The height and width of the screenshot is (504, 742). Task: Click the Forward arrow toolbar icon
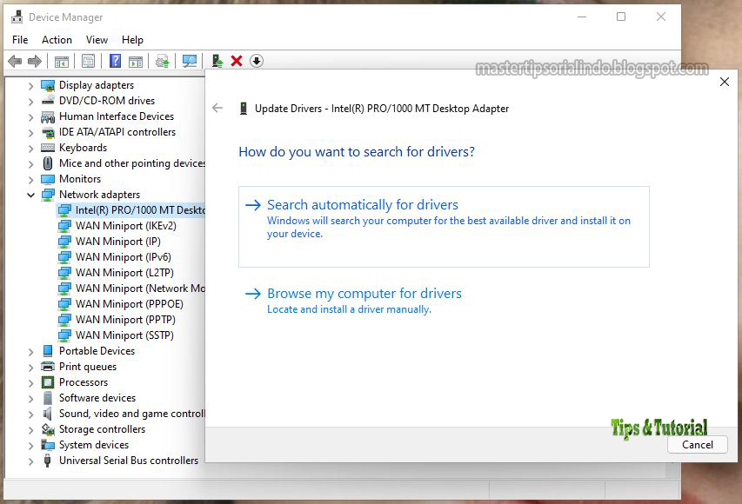[x=35, y=61]
